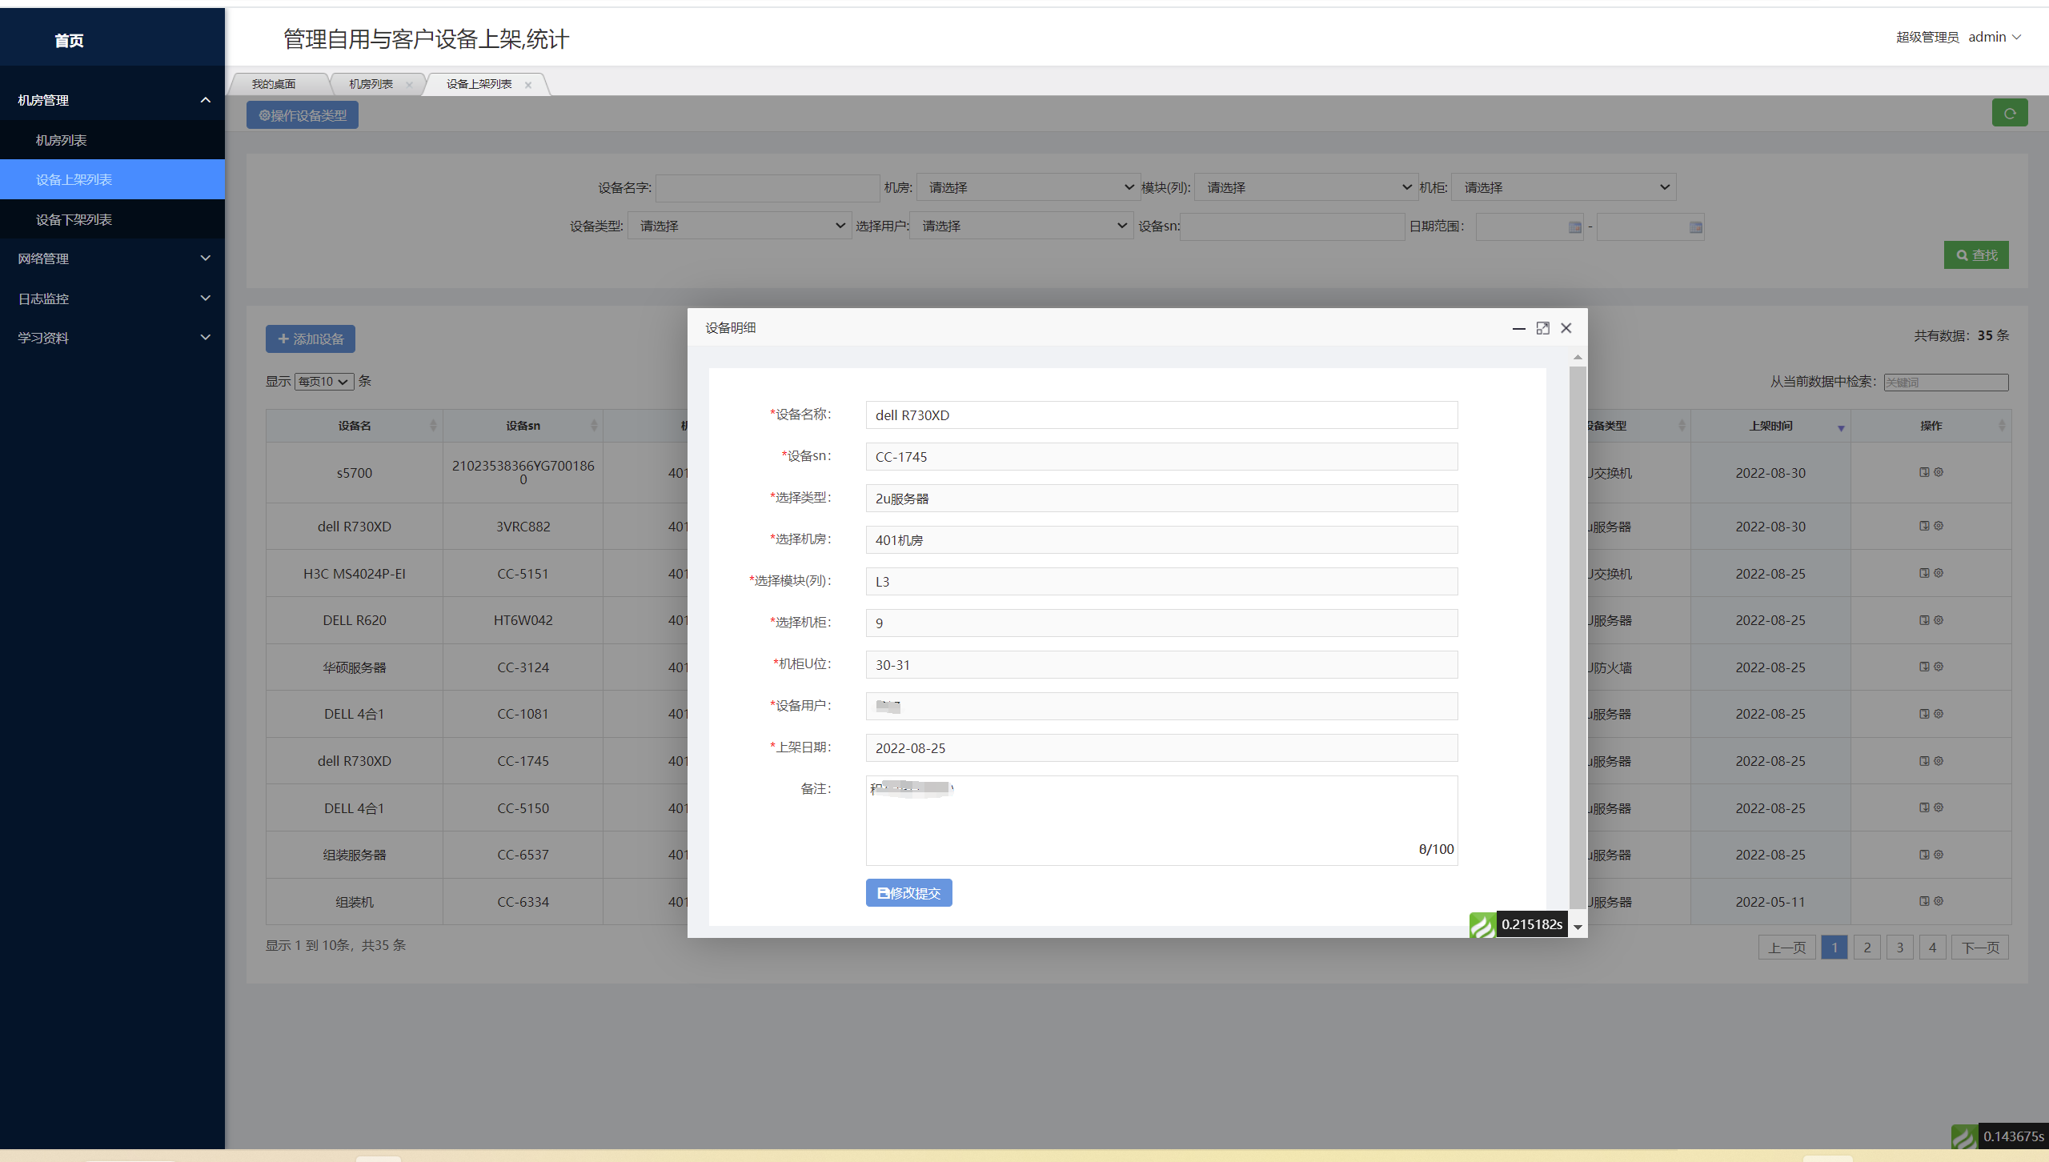Click the 添加设备 button
The height and width of the screenshot is (1162, 2049).
pos(311,339)
